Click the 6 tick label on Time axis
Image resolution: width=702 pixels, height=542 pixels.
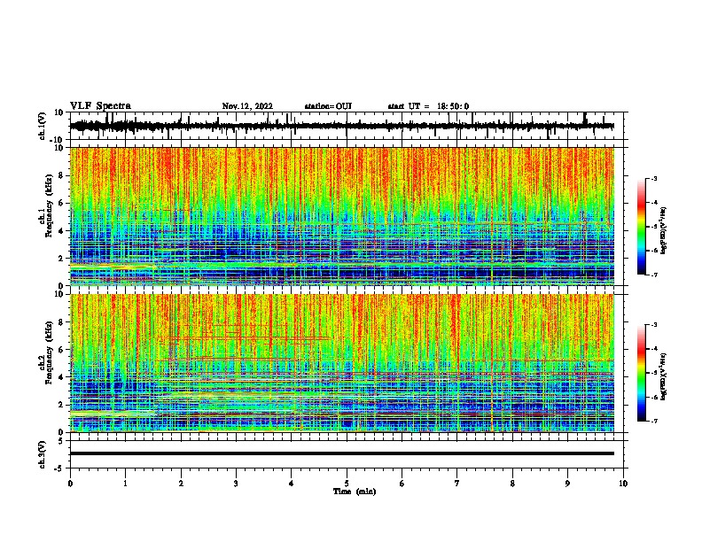tap(402, 484)
